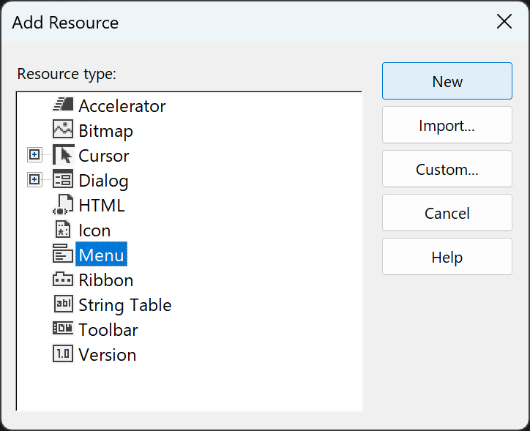
Task: Expand the Cursor tree node
Action: 34,155
